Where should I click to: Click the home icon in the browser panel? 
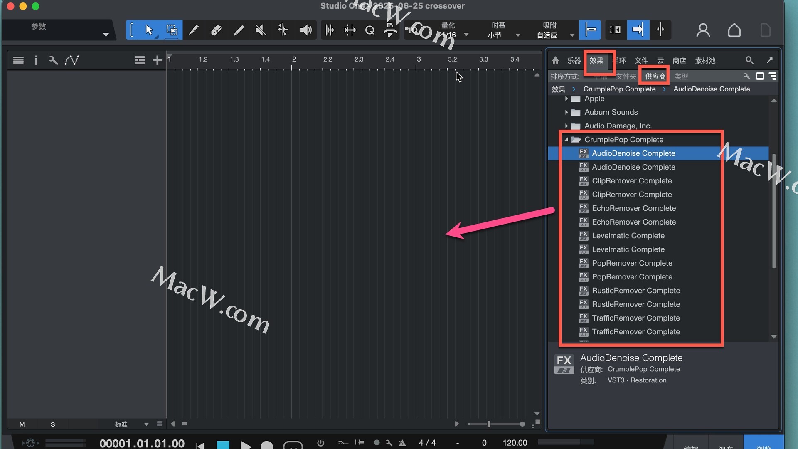[556, 60]
